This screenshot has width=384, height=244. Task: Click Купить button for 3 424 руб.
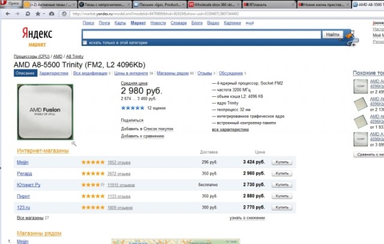(x=282, y=162)
